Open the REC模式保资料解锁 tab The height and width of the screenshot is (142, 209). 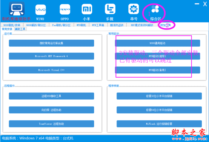coord(142,25)
